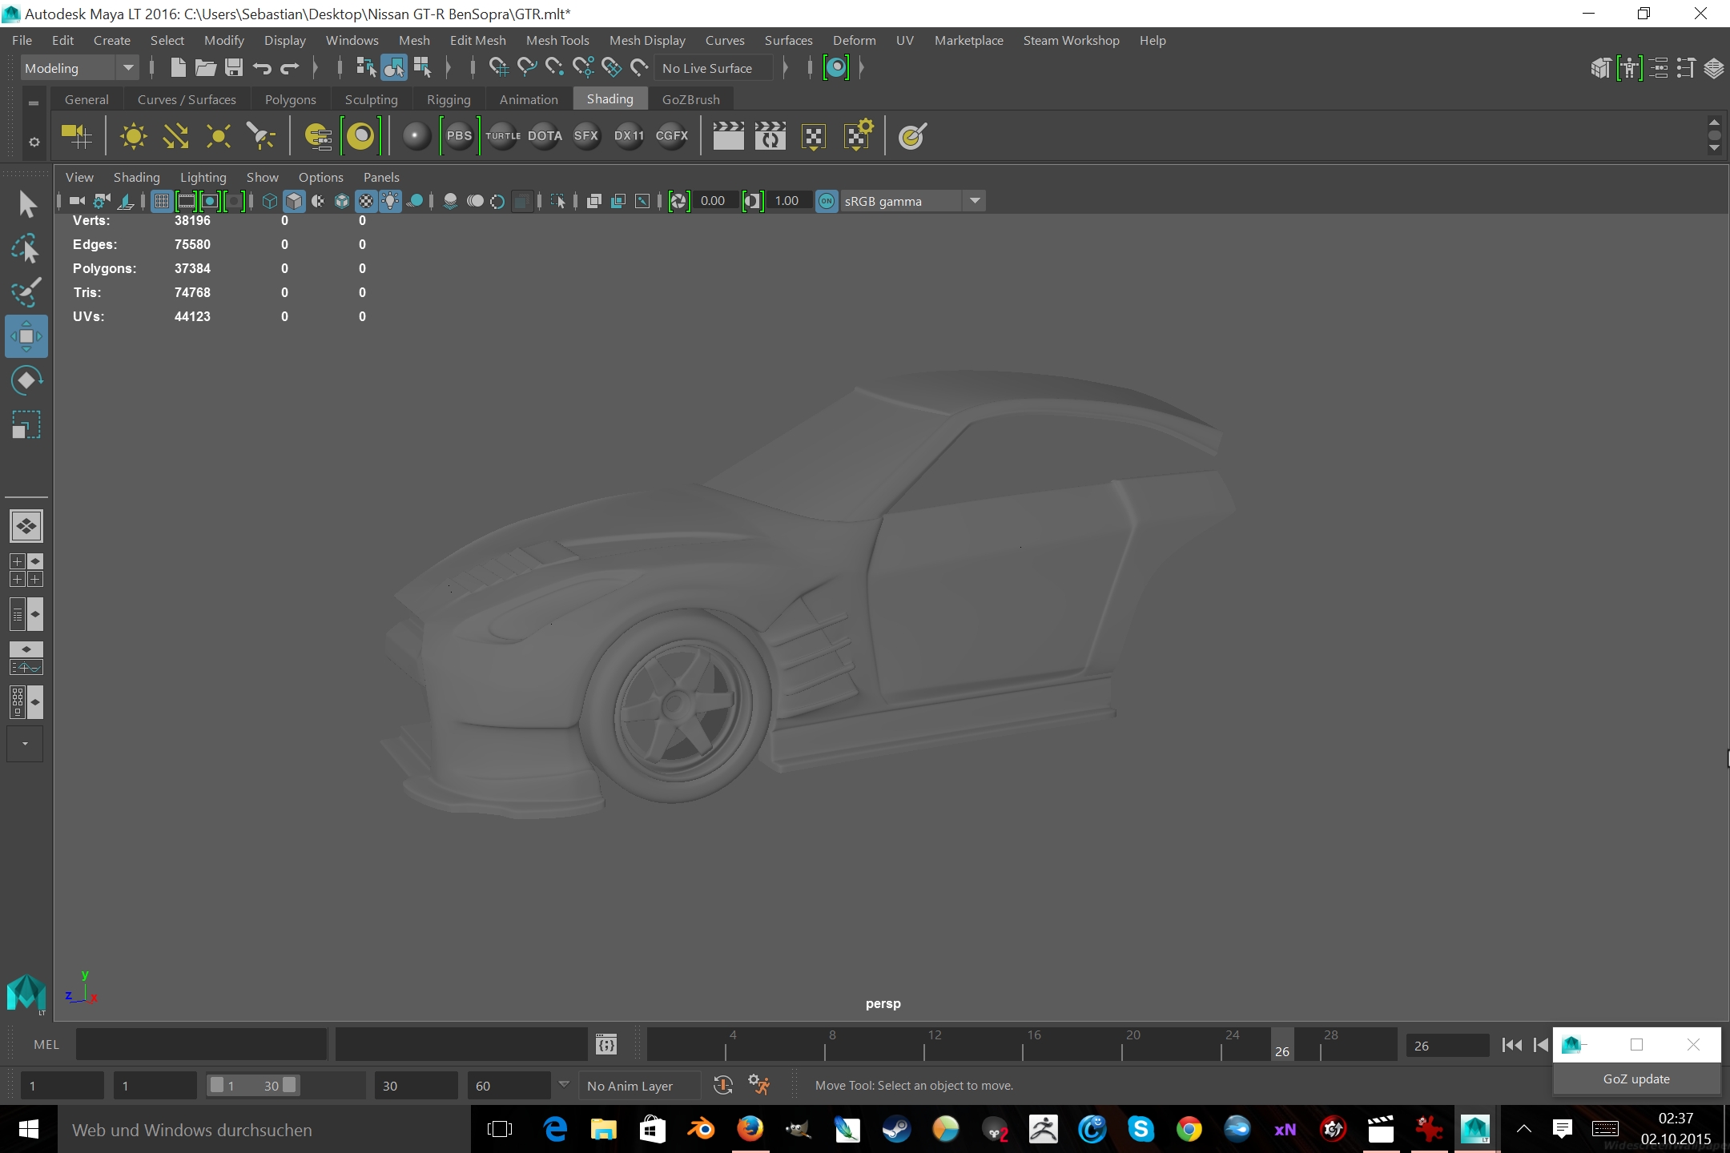Activate the Scale tool
1730x1153 pixels.
point(26,424)
